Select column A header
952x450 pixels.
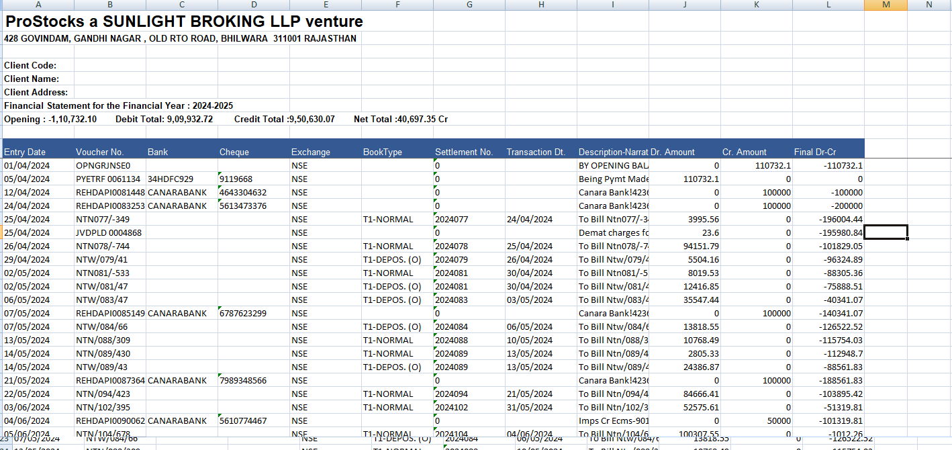coord(38,5)
